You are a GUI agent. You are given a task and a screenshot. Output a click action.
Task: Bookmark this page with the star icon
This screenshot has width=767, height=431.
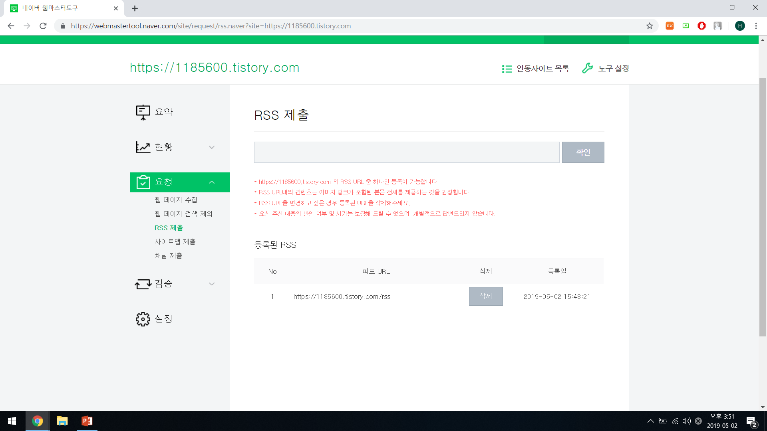[650, 26]
